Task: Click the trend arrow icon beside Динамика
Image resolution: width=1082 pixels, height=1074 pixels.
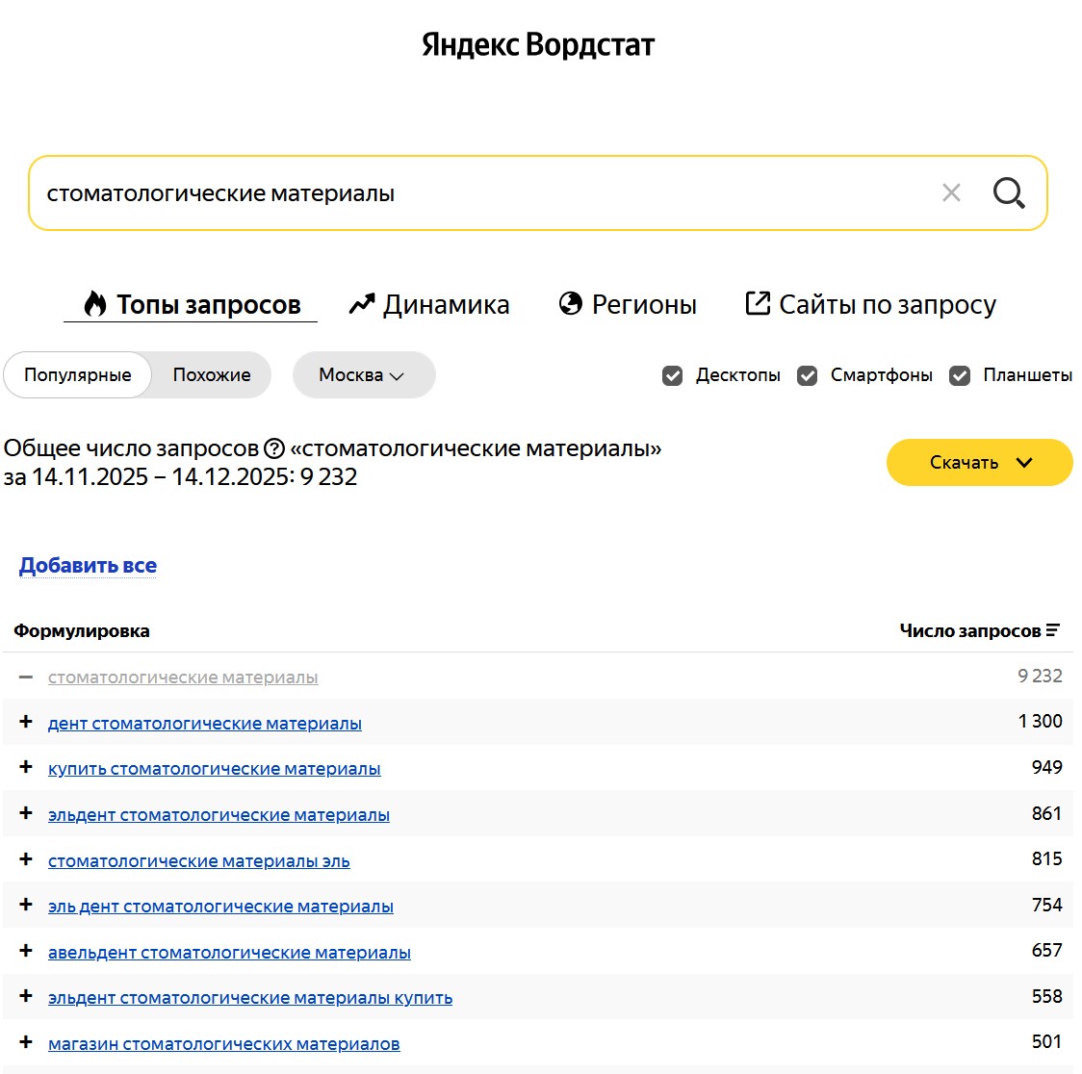Action: (360, 303)
